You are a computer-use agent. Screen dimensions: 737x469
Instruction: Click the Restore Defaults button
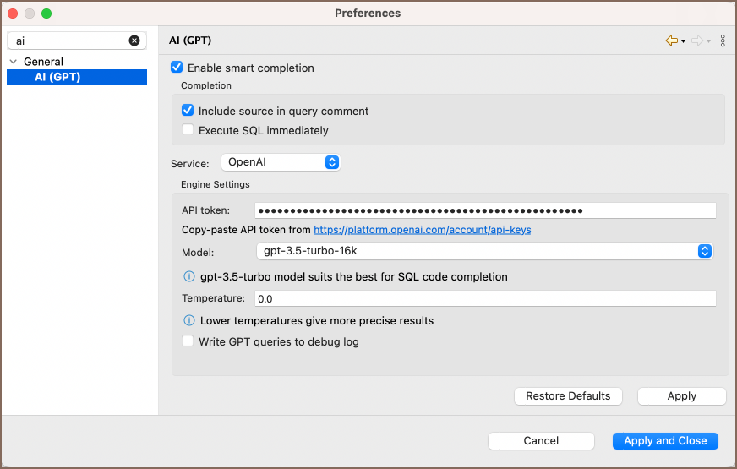point(568,396)
